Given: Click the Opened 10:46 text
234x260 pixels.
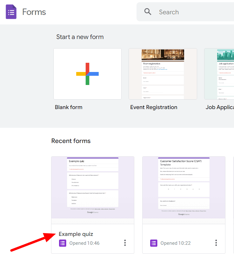Looking at the screenshot, I should click(84, 243).
